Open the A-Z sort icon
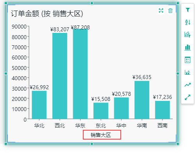 pyautogui.click(x=188, y=22)
